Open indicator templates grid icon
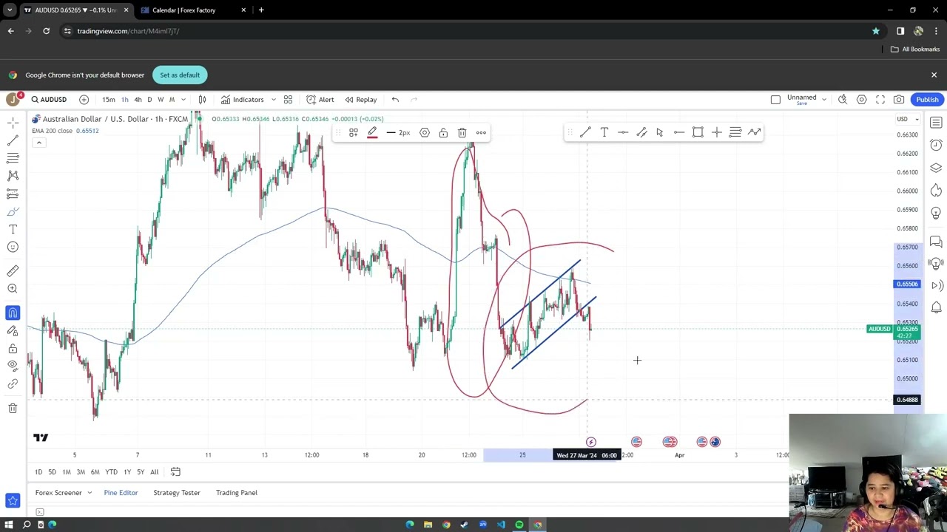947x532 pixels. point(288,100)
